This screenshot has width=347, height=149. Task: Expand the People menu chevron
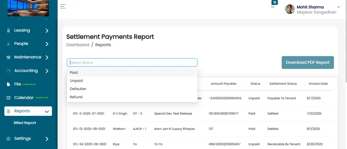[x=47, y=44]
